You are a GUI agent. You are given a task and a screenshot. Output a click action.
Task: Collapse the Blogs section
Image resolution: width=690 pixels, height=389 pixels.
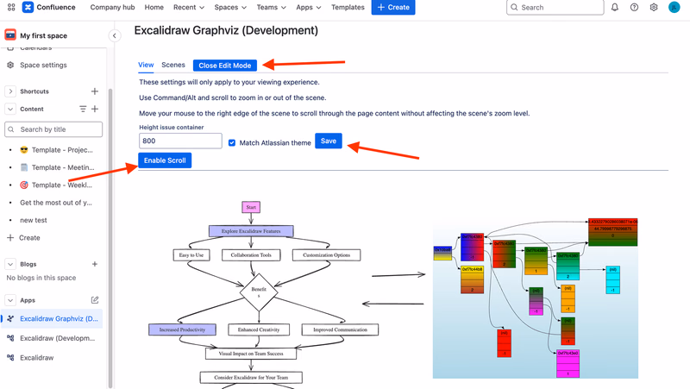10,264
